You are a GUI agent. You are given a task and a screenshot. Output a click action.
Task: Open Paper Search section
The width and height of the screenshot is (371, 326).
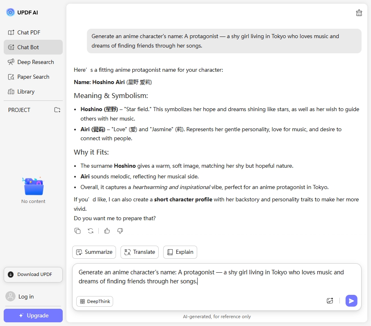coord(33,77)
